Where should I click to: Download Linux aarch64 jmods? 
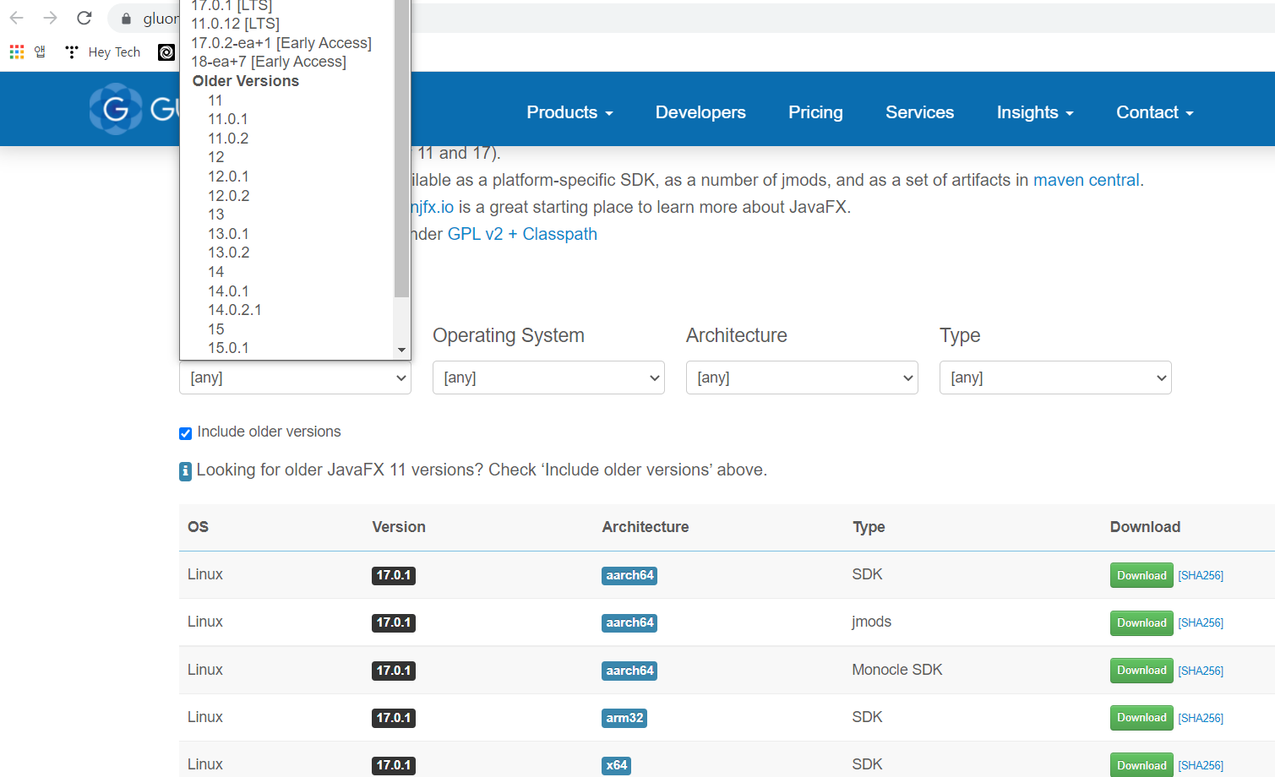click(1142, 622)
